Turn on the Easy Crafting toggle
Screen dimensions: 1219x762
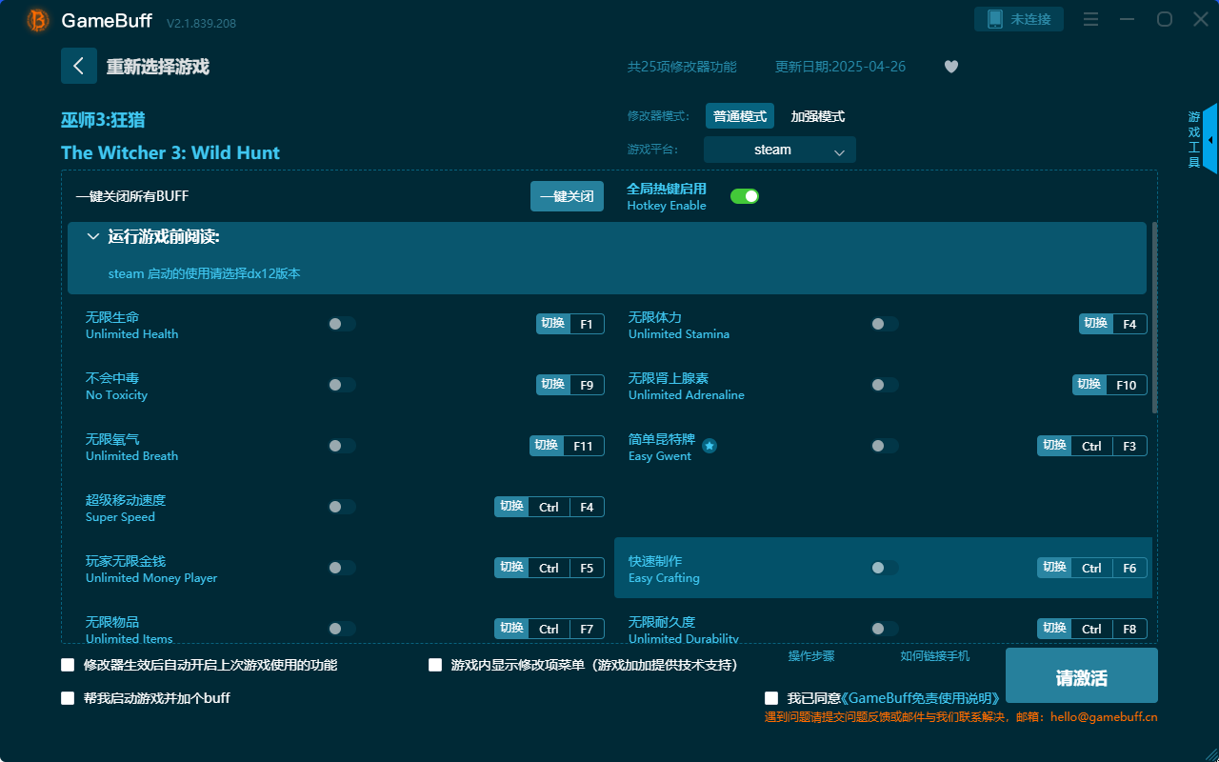click(x=884, y=567)
